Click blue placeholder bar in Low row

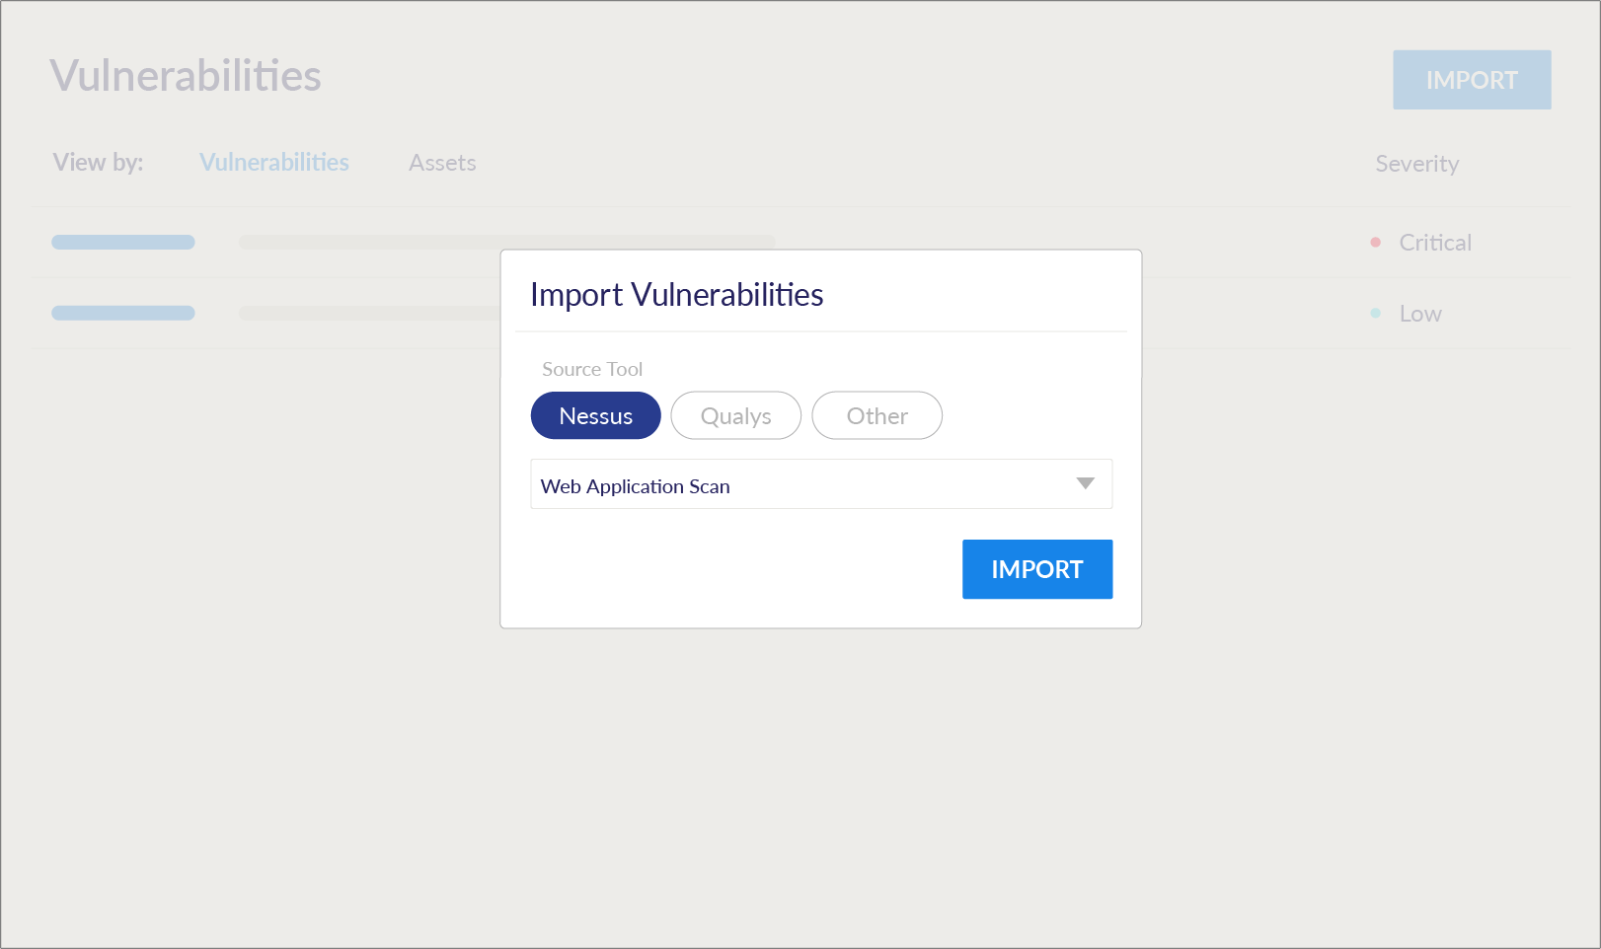click(x=123, y=313)
